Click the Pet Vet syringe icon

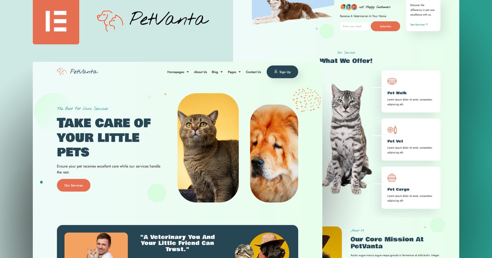pos(392,129)
